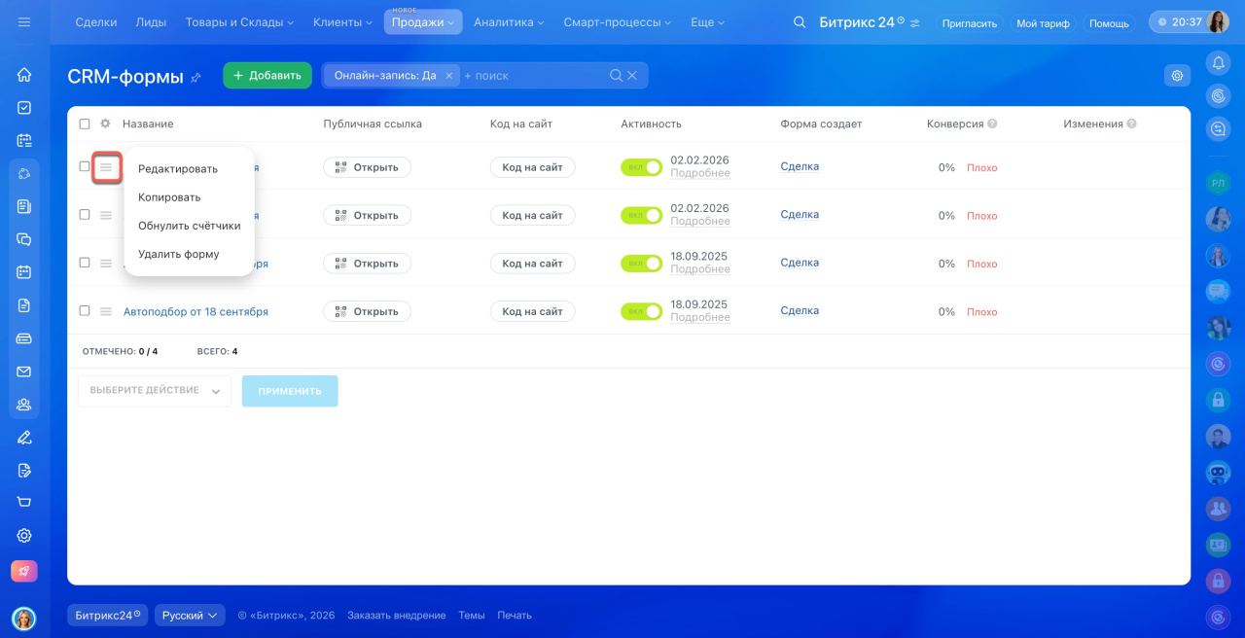Open Автоподбор от 18 сентября form link
The height and width of the screenshot is (638, 1245).
196,312
